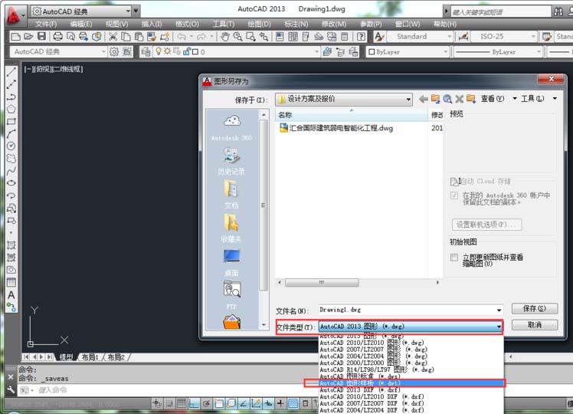Select the Line draw tool

(11, 71)
